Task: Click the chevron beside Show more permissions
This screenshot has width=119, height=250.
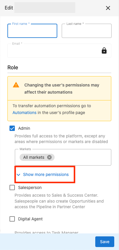Action: pos(18,175)
